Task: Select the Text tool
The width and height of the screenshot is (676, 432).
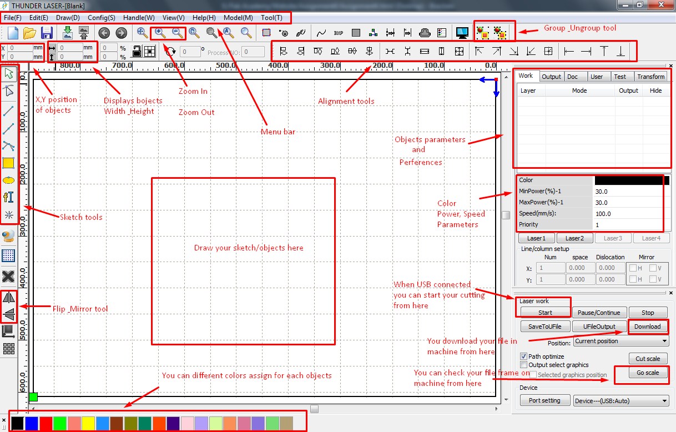Action: click(8, 197)
